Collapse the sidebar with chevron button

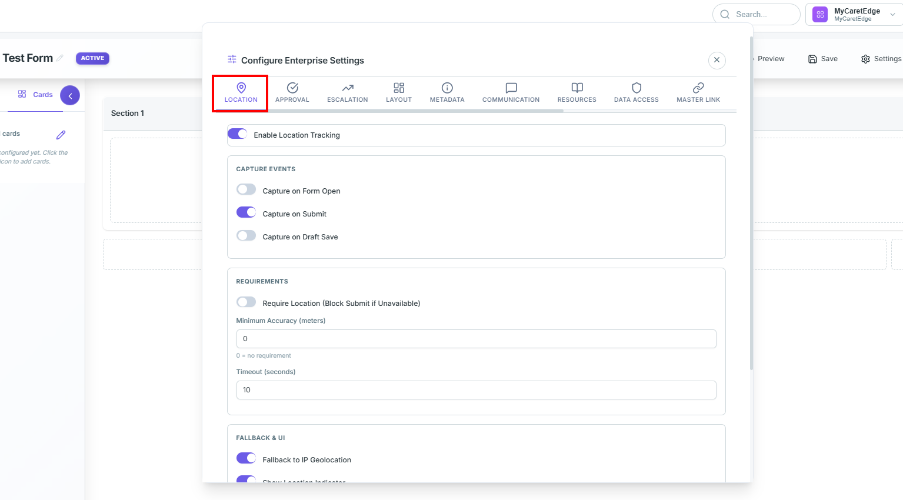click(70, 95)
